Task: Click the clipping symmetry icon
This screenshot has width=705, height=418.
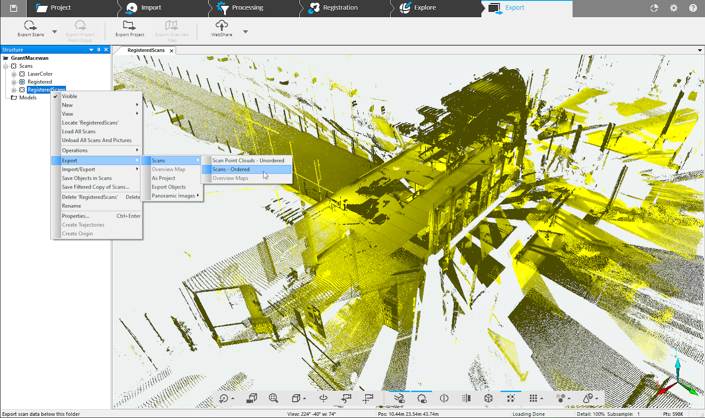Action: tap(444, 398)
